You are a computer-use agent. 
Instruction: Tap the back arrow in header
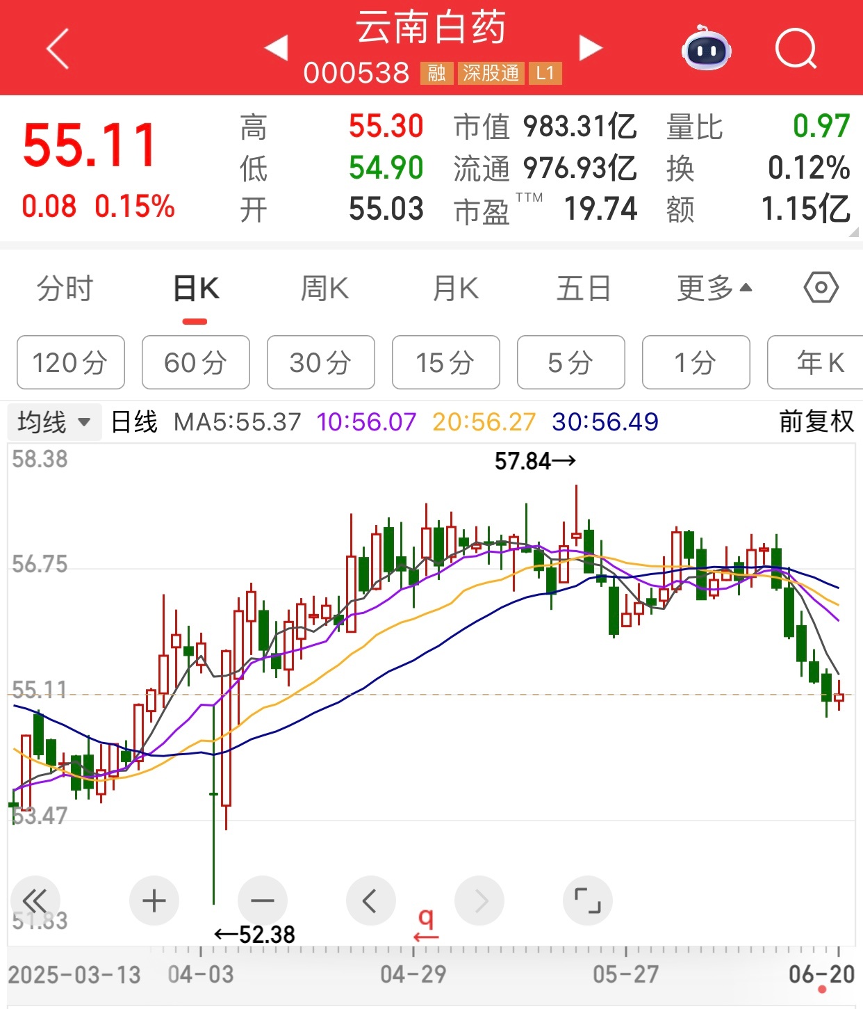pyautogui.click(x=58, y=49)
